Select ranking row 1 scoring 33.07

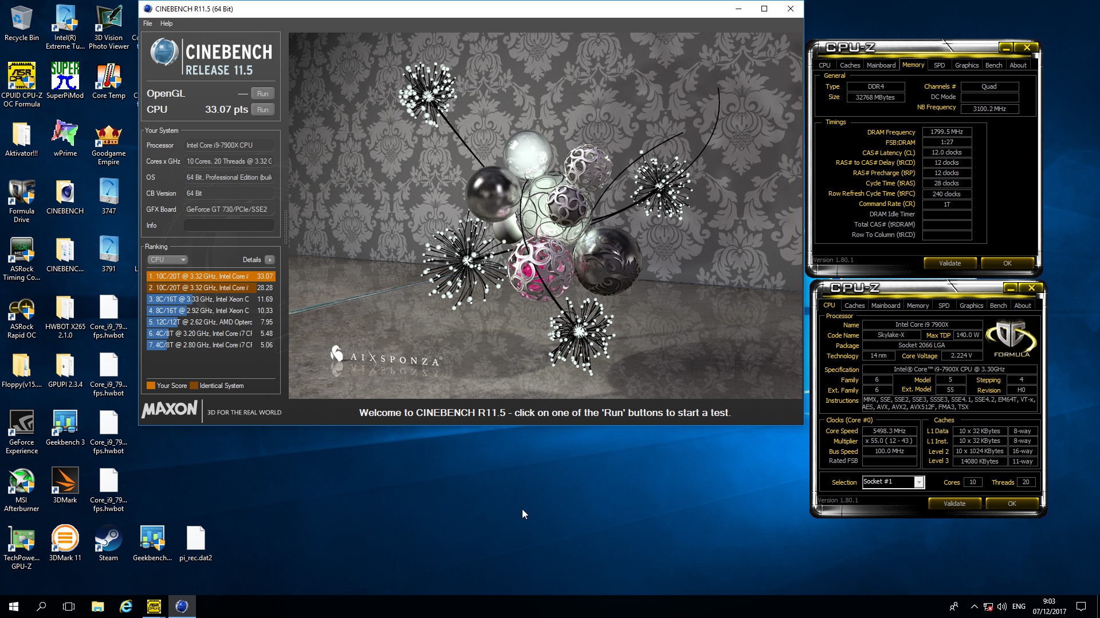(x=211, y=276)
